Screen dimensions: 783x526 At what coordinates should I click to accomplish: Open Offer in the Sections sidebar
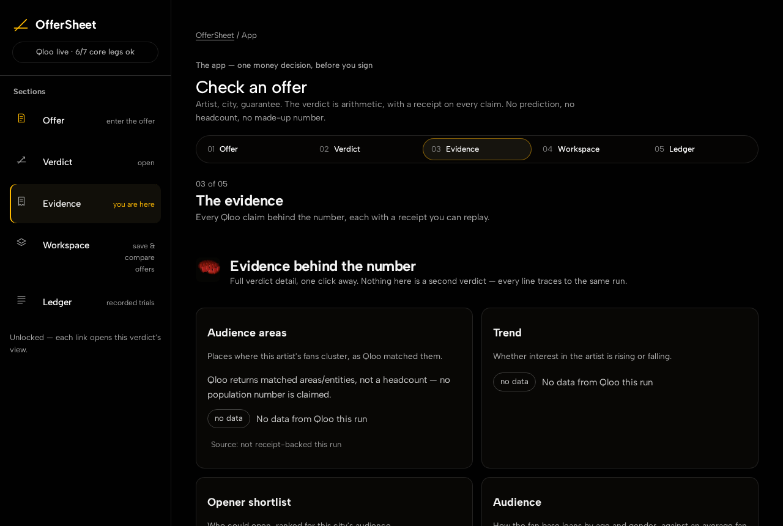pos(85,120)
